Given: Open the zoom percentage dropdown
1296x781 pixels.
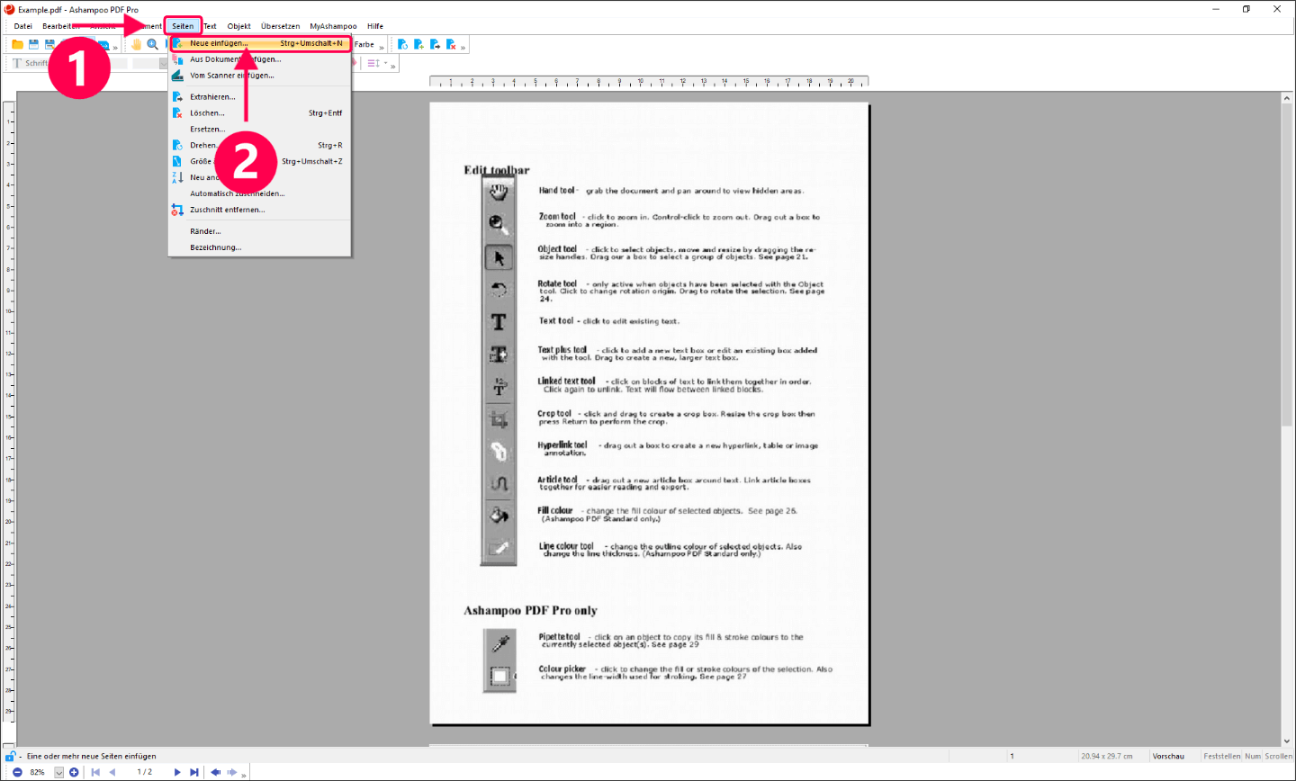Looking at the screenshot, I should 59,772.
